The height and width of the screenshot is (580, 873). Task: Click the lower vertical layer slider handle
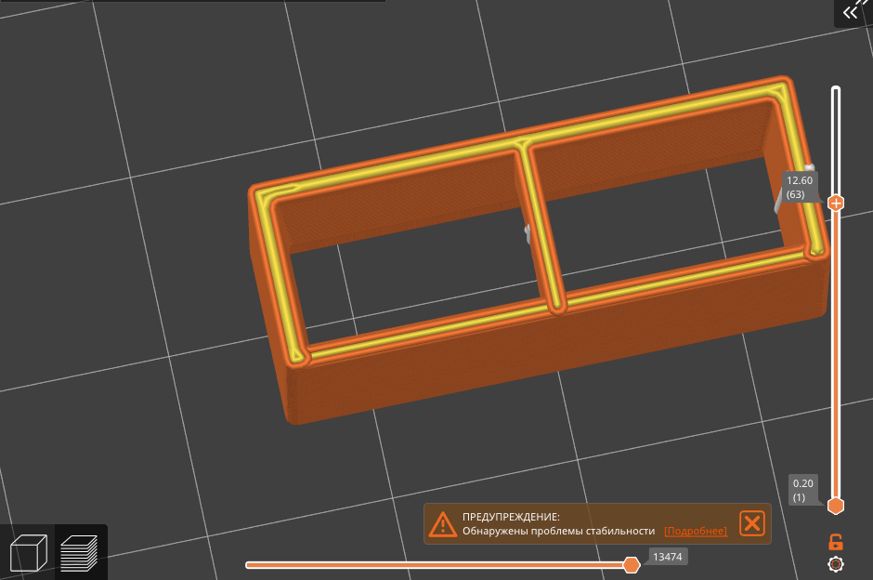point(835,506)
